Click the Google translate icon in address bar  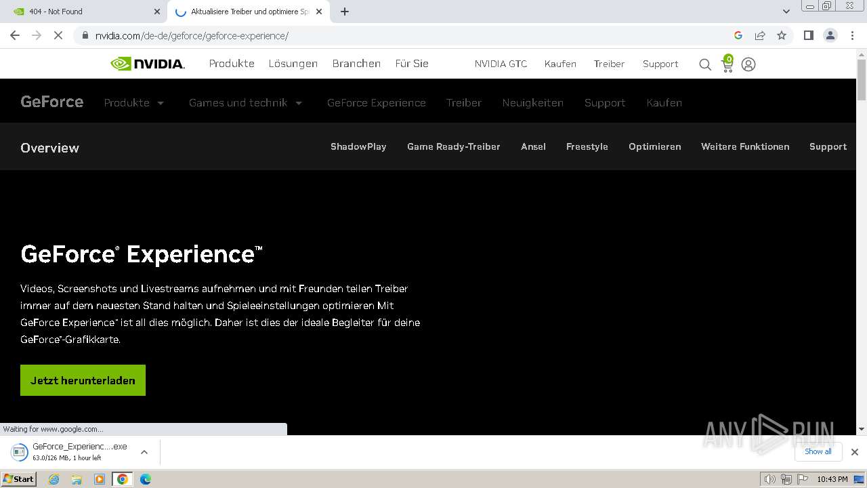coord(738,35)
